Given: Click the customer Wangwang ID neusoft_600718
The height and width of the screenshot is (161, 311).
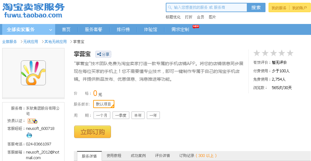Looking at the screenshot, I should [x=40, y=129].
